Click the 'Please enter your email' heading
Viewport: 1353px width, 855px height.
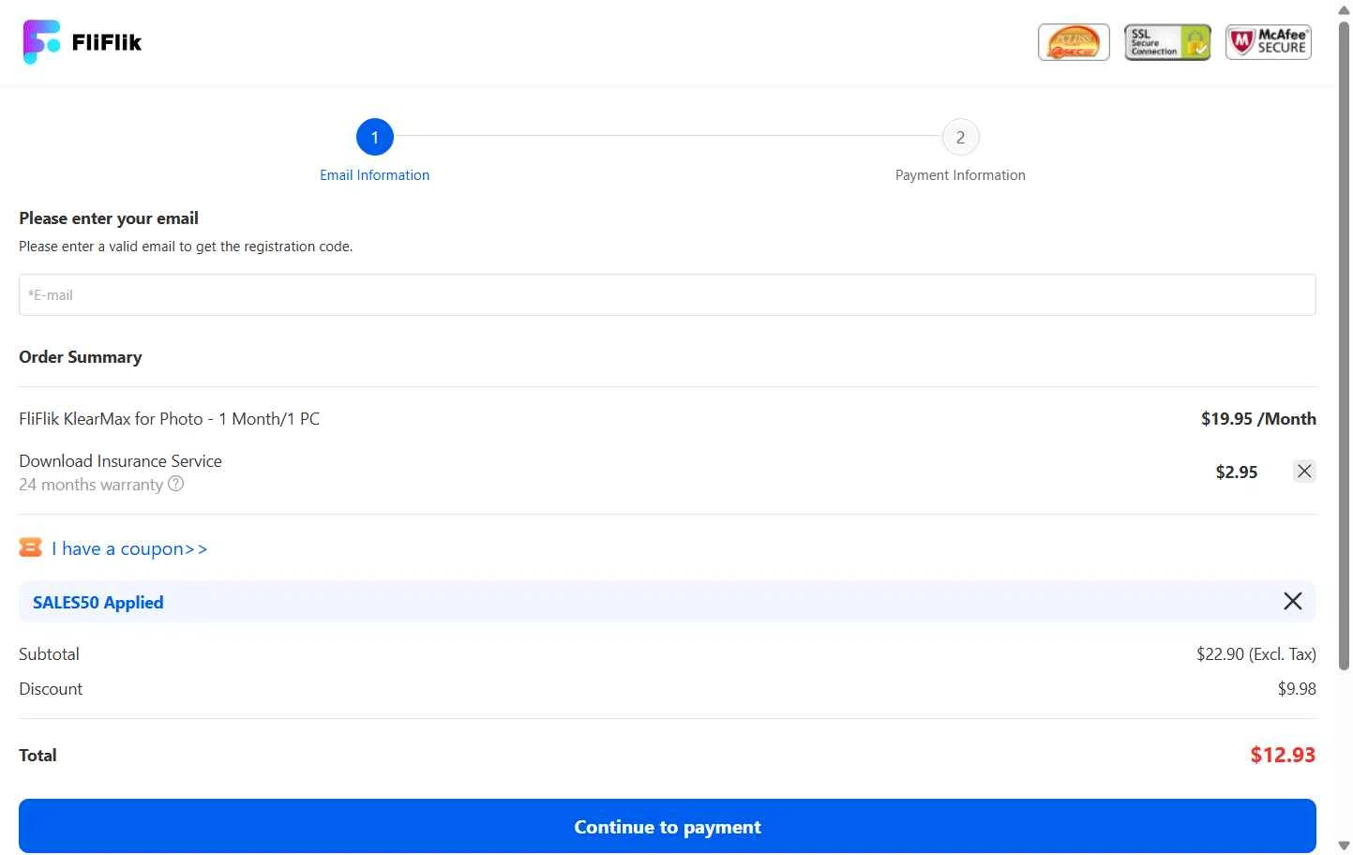[x=109, y=217]
